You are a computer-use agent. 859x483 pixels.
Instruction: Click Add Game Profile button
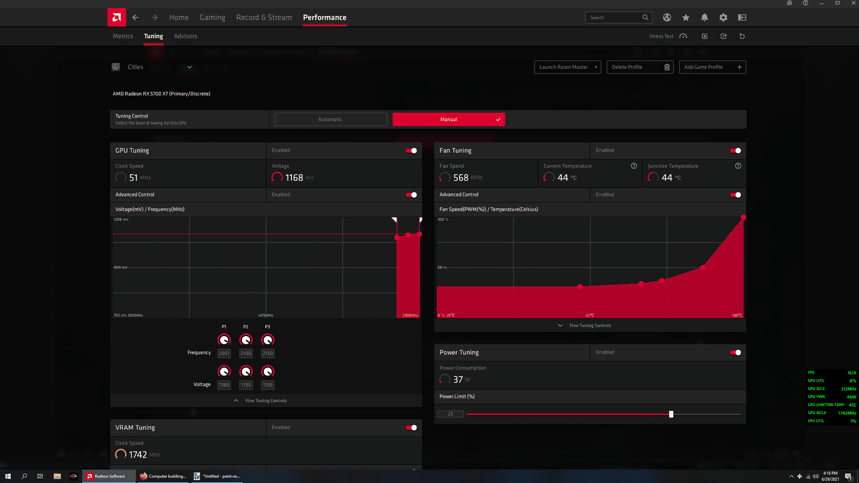[713, 67]
